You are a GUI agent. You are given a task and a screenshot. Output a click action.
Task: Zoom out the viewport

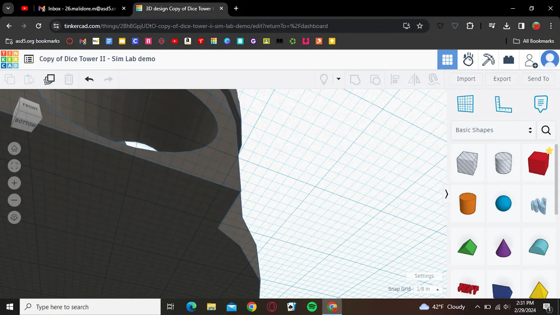point(14,200)
